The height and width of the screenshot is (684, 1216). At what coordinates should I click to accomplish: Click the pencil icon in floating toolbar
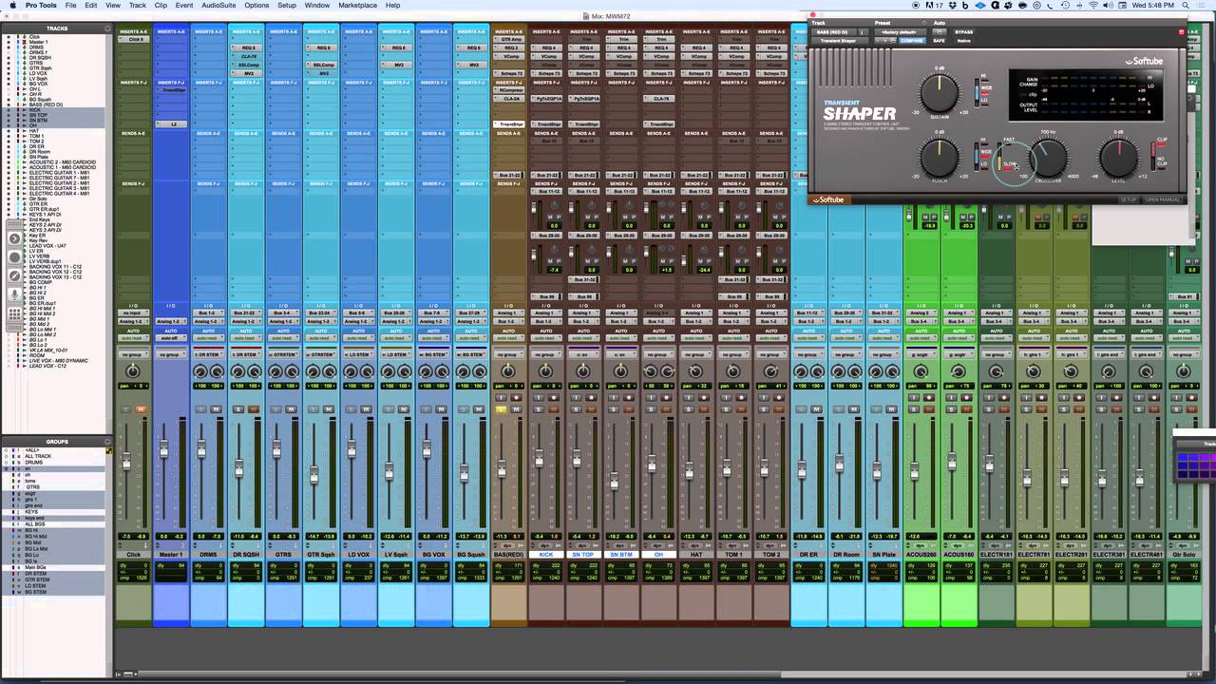[x=15, y=276]
